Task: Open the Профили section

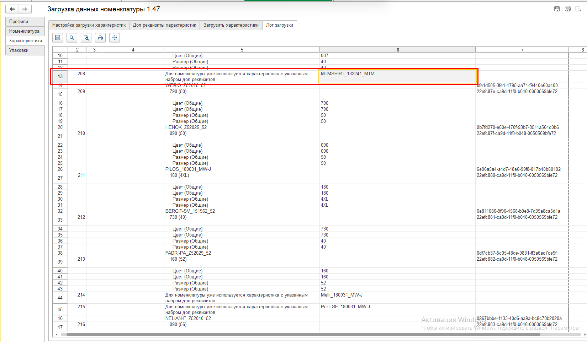Action: [25, 22]
